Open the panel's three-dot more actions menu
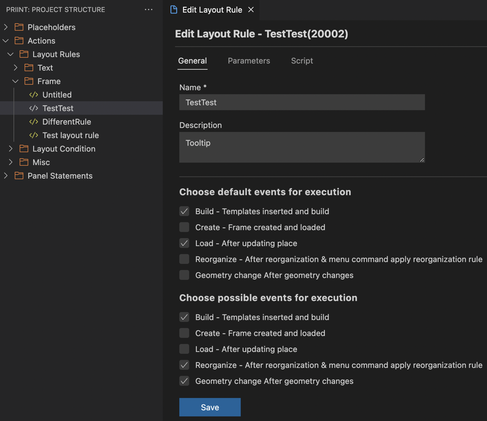The image size is (487, 421). coord(149,10)
